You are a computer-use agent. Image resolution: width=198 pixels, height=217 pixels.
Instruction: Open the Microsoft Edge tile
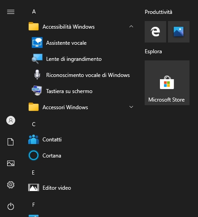155,32
